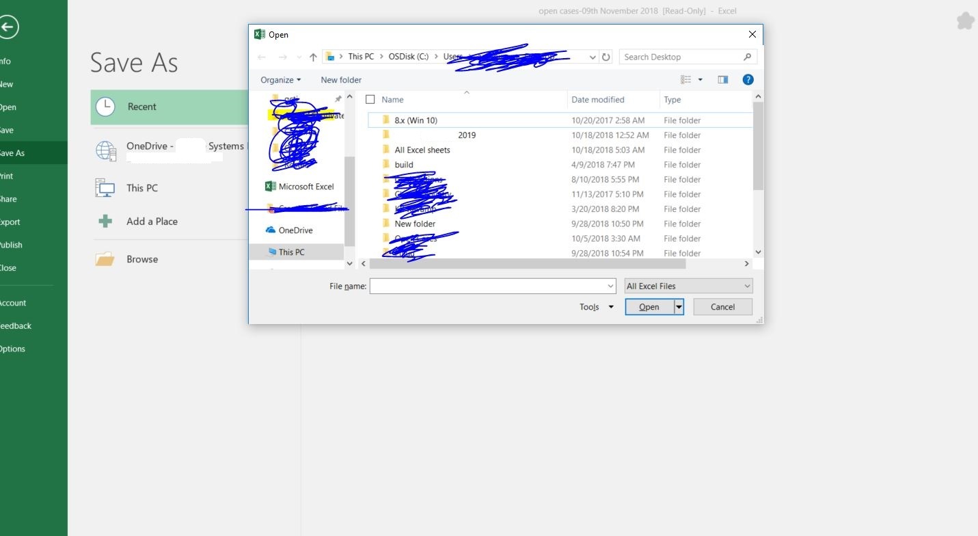The image size is (978, 536).
Task: Click the OneDrive - Systems icon in Save As
Action: point(106,150)
